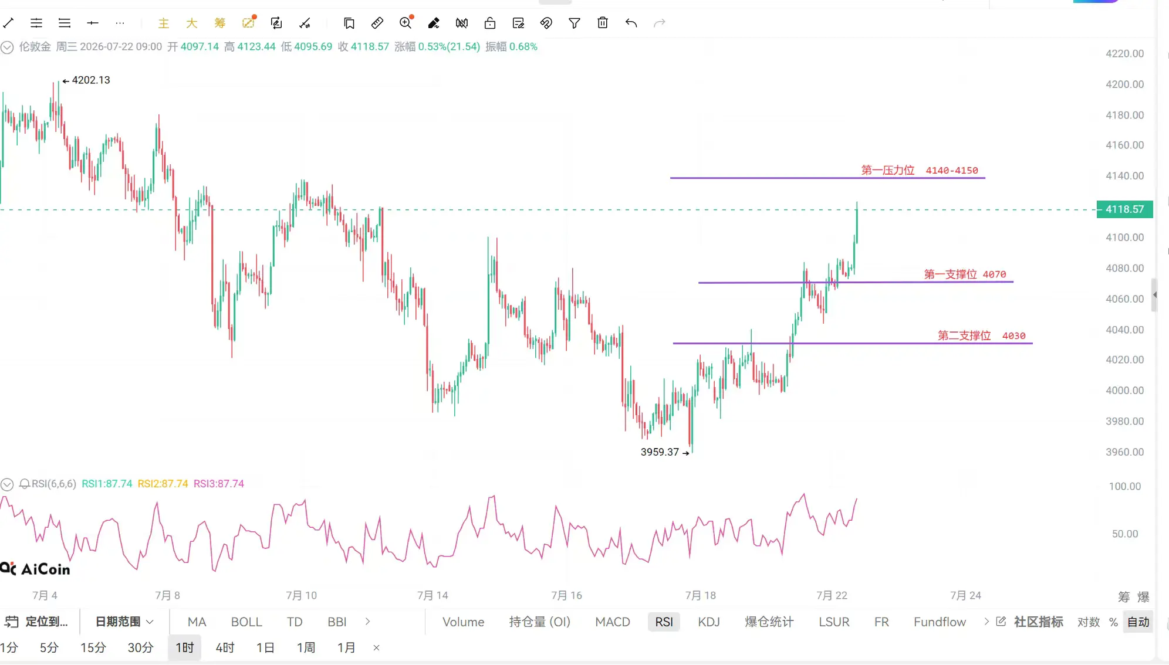
Task: Switch sub-chart to MACD indicator
Action: click(612, 622)
